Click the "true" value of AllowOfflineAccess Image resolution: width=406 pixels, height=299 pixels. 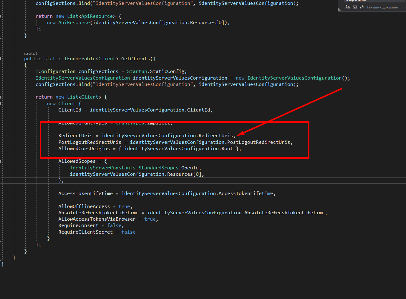(x=124, y=206)
